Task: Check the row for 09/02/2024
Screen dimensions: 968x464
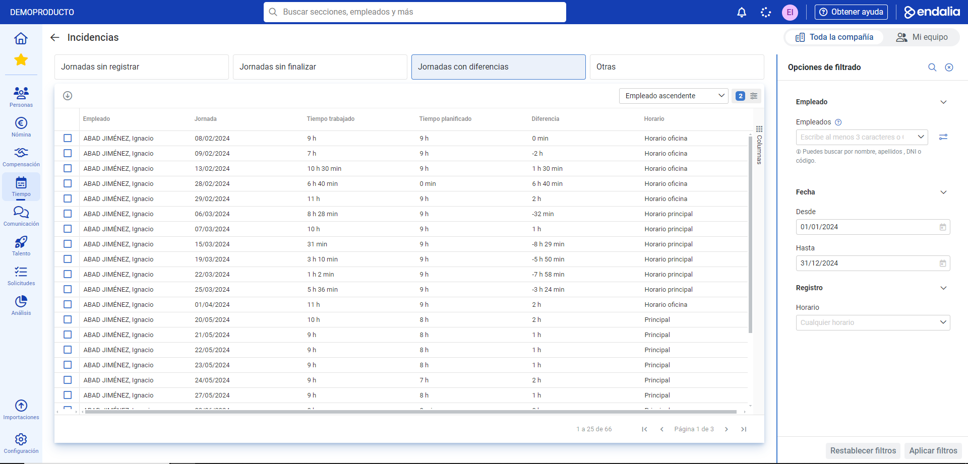Action: coord(68,153)
